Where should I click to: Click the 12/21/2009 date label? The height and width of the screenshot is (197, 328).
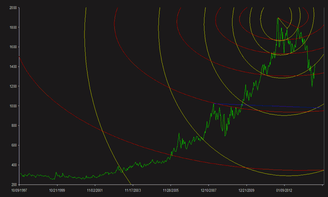(x=247, y=190)
